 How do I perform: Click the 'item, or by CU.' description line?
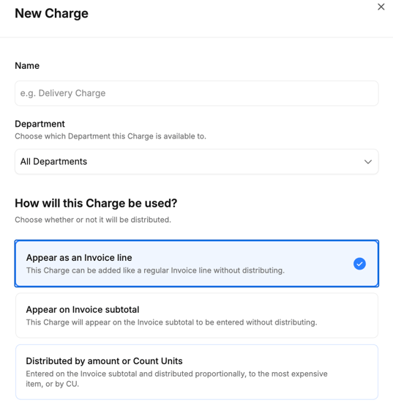tap(53, 384)
